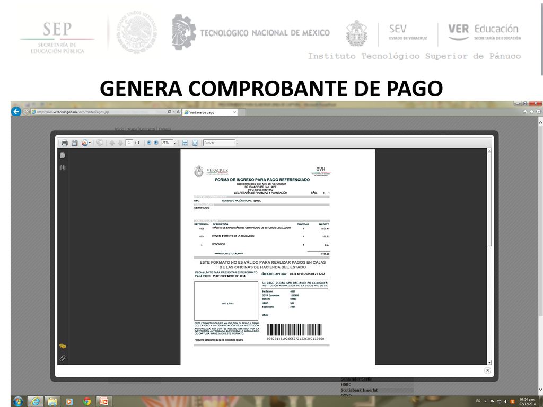The width and height of the screenshot is (543, 407).
Task: Click the sello y firma box
Action: (226, 301)
